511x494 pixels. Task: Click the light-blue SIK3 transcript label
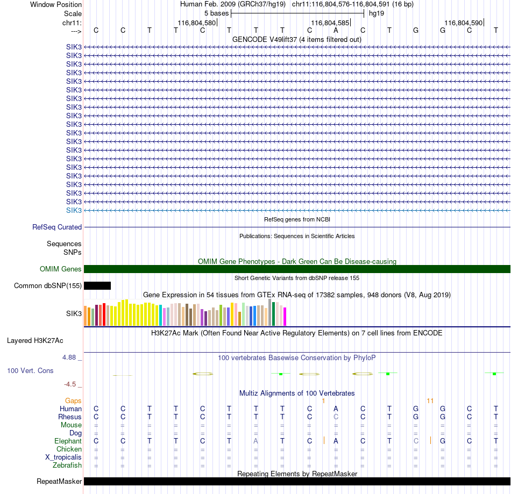[x=74, y=210]
